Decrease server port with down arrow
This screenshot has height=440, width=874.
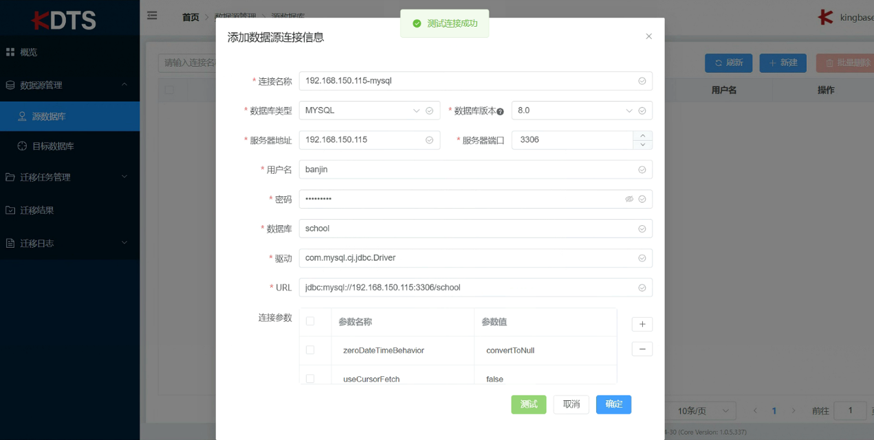(x=642, y=145)
